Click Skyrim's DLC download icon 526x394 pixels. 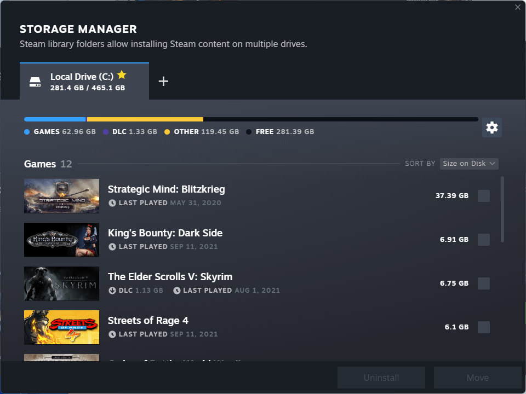coord(112,290)
